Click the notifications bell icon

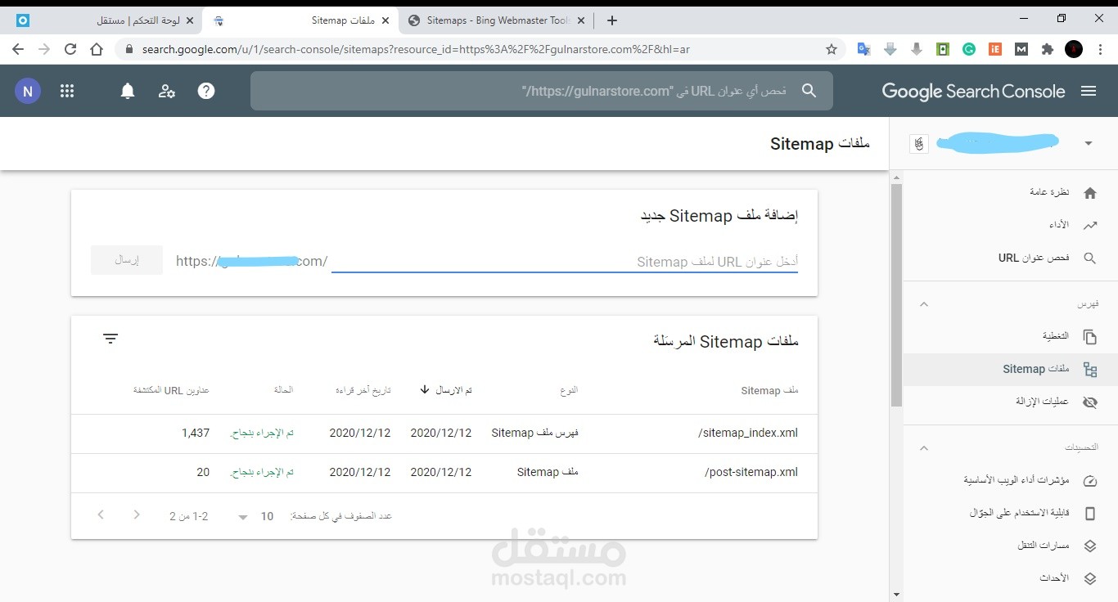pyautogui.click(x=128, y=91)
